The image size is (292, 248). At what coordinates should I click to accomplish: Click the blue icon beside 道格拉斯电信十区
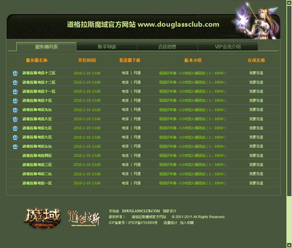pyautogui.click(x=15, y=101)
